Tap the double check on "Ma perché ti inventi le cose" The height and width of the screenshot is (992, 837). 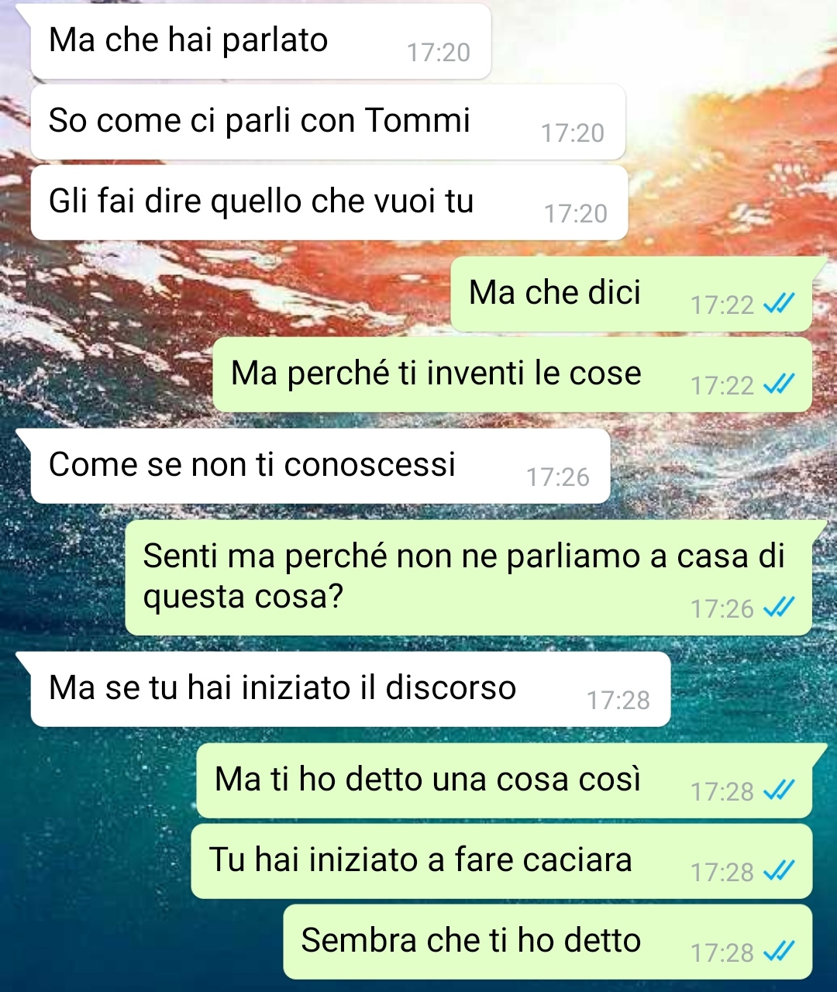pyautogui.click(x=779, y=385)
